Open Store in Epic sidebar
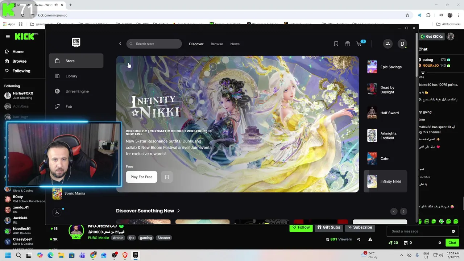The width and height of the screenshot is (464, 261). (76, 61)
